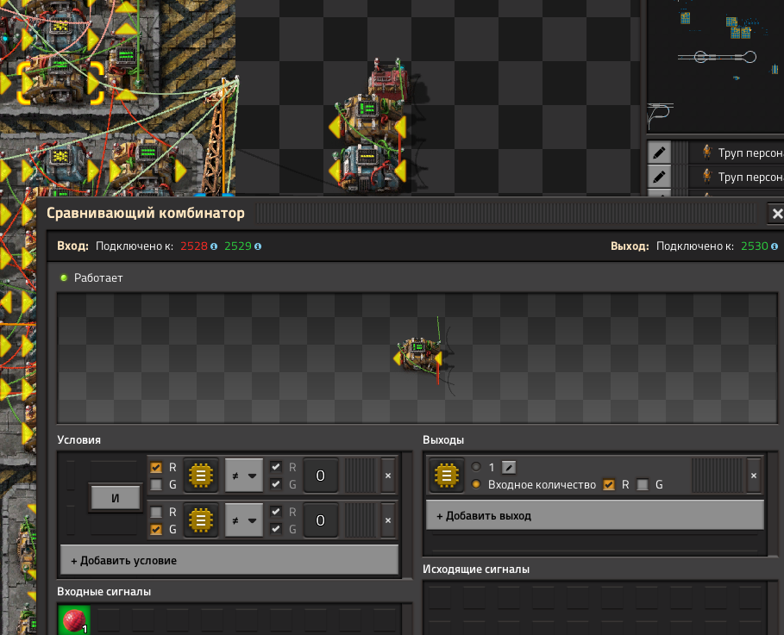784x635 pixels.
Task: Click the red network ID 2528
Action: tap(194, 246)
